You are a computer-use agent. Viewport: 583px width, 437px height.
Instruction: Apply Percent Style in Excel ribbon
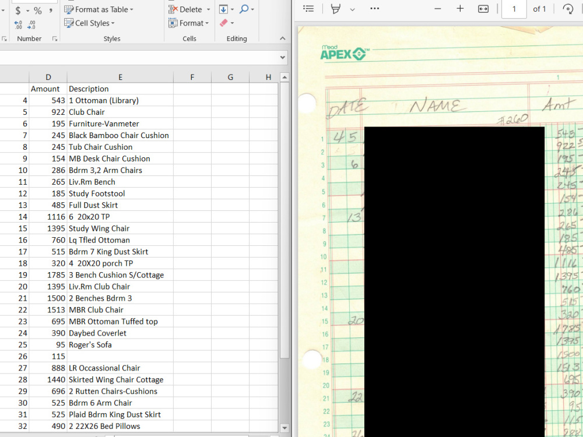[38, 10]
